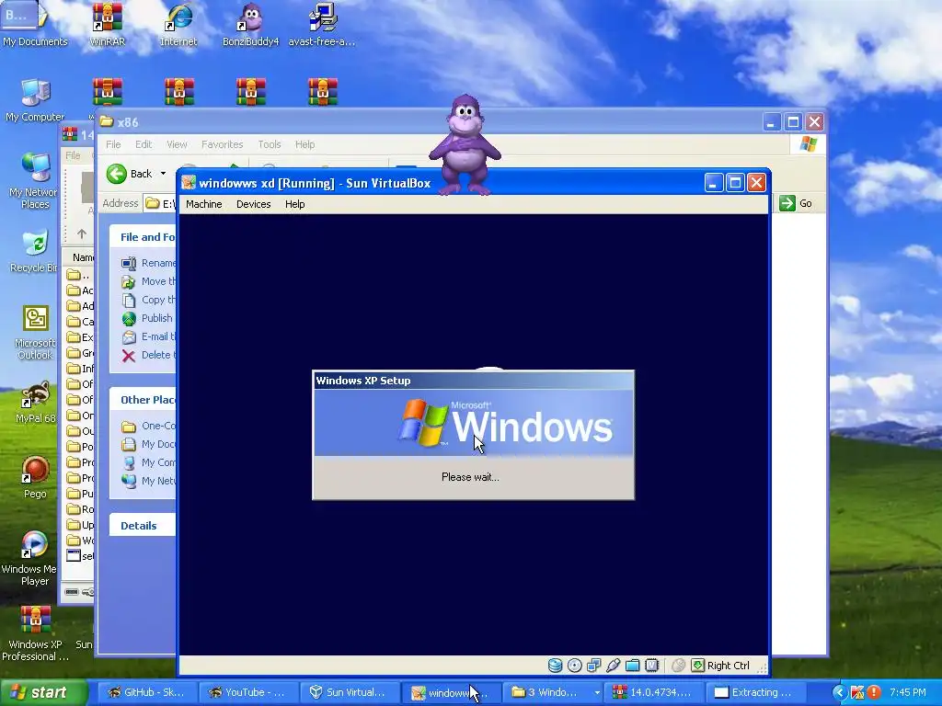Open the Edit menu in x86 window
Viewport: 942px width, 706px height.
coord(143,144)
